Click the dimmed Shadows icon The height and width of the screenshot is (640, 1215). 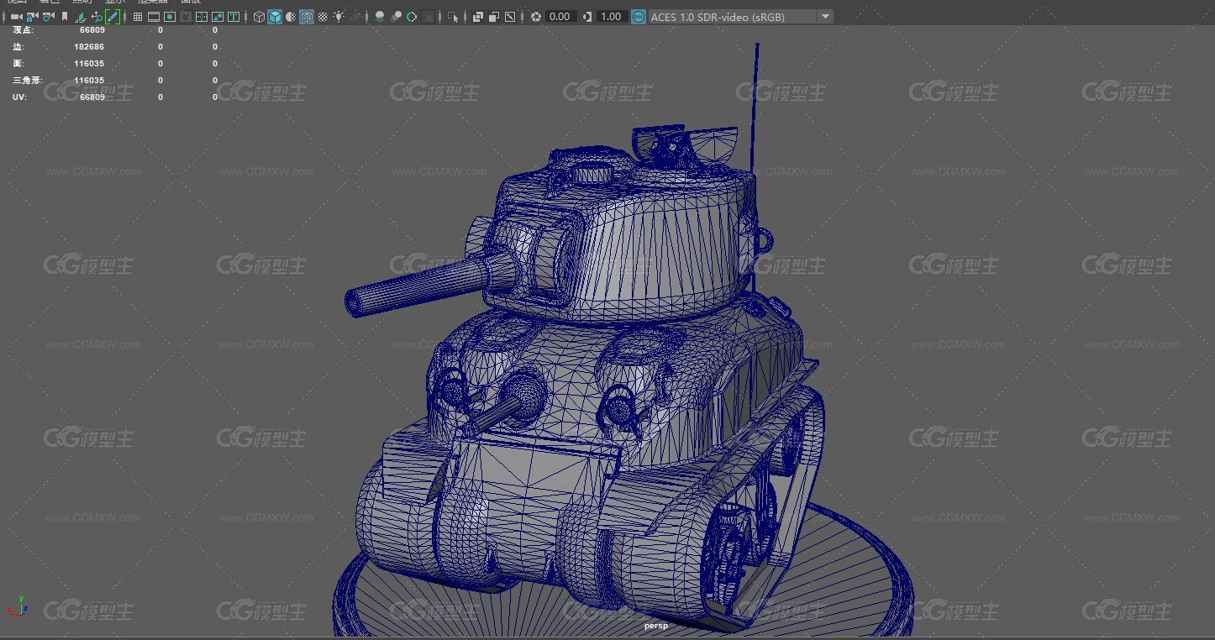(355, 17)
